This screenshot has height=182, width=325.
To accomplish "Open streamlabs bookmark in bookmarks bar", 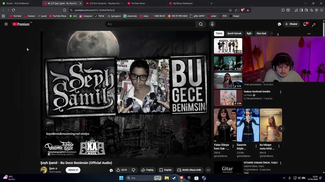I will point(130,16).
